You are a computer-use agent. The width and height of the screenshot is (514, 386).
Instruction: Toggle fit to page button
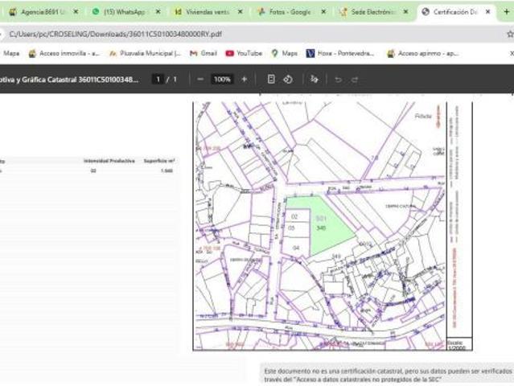tap(271, 80)
